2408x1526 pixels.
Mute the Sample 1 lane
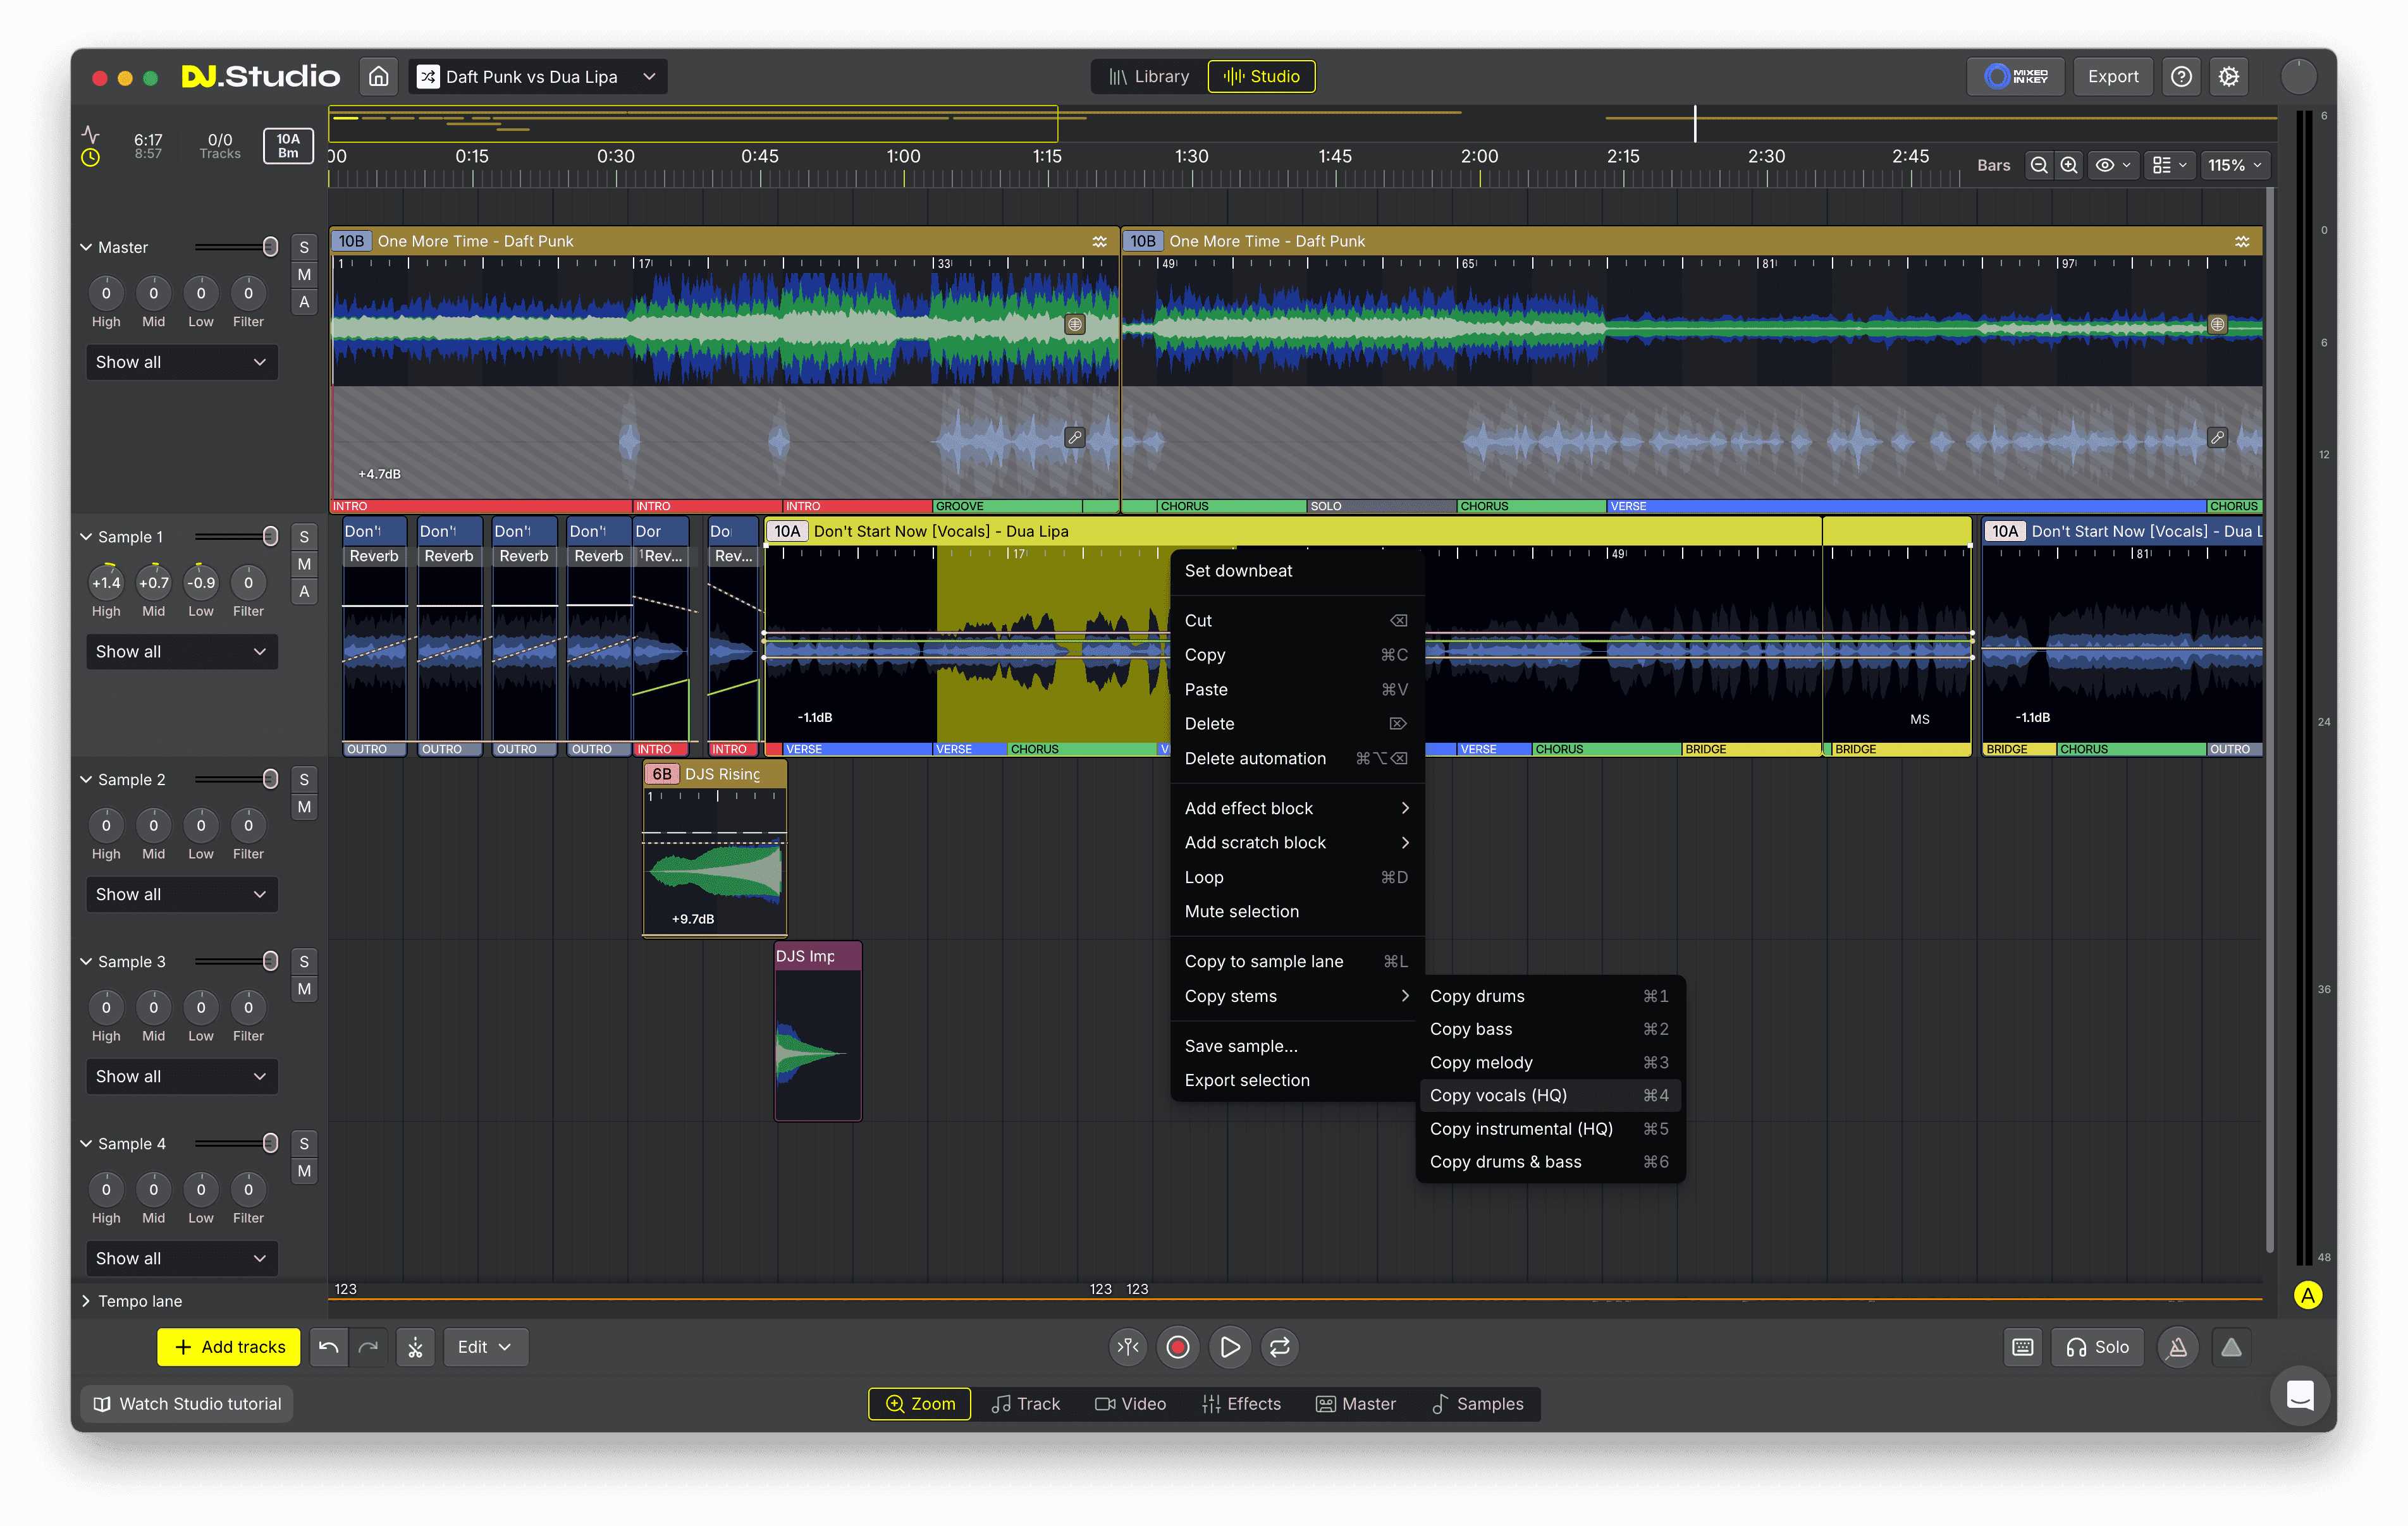(304, 564)
